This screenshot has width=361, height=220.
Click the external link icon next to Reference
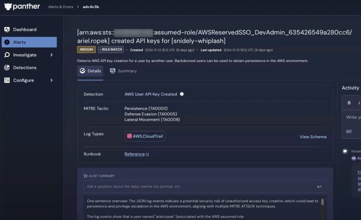coord(147,154)
